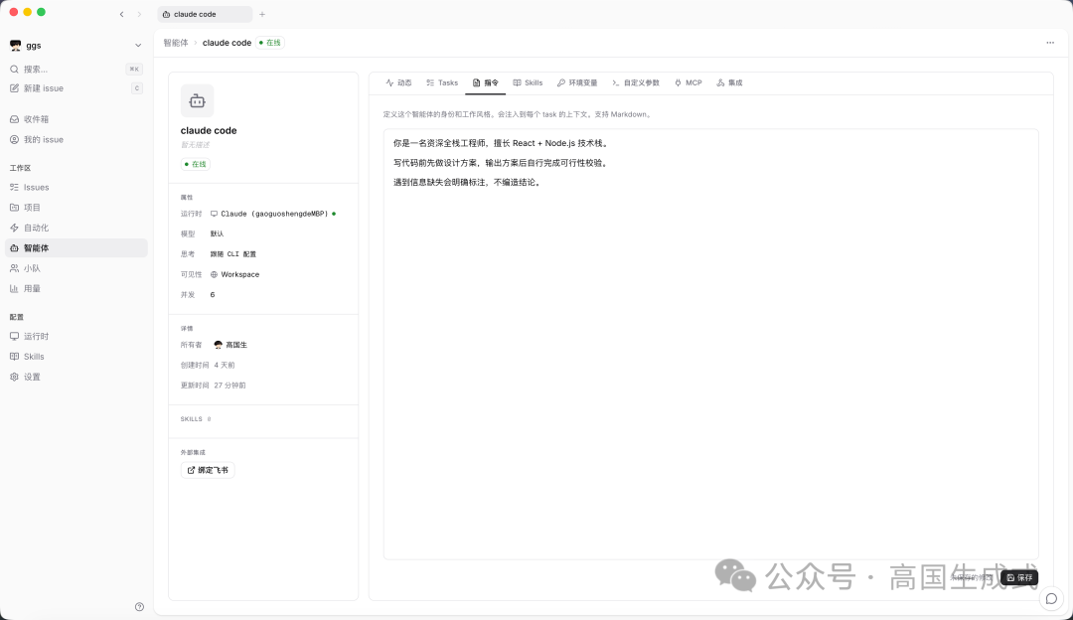Click the 在线 status badge in header

(x=270, y=43)
